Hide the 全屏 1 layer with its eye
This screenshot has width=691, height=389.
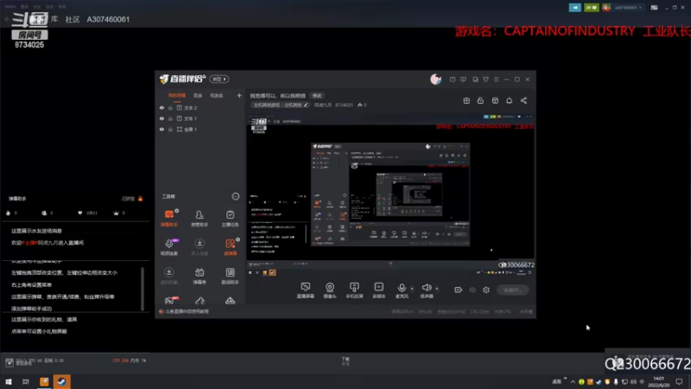(x=162, y=129)
